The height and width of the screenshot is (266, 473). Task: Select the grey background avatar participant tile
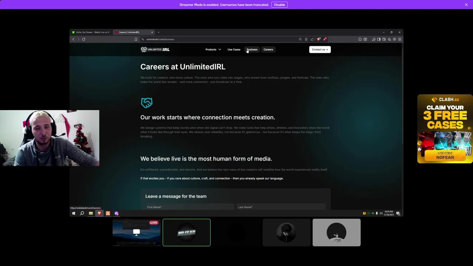(x=337, y=232)
